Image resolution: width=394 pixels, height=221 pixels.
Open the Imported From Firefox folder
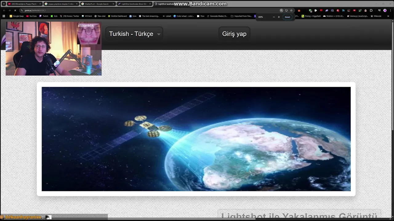[241, 16]
